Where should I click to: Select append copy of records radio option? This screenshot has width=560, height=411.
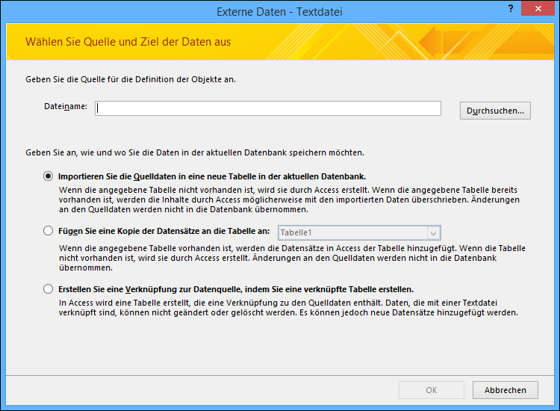pos(49,231)
